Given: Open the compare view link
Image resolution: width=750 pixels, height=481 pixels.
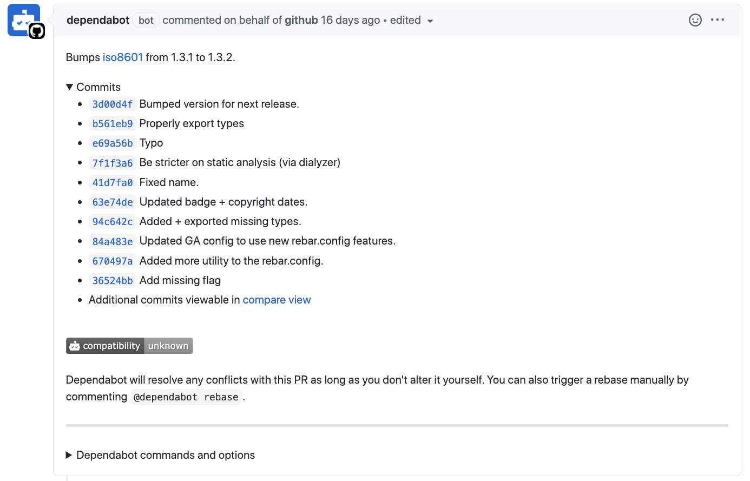Looking at the screenshot, I should (x=277, y=300).
